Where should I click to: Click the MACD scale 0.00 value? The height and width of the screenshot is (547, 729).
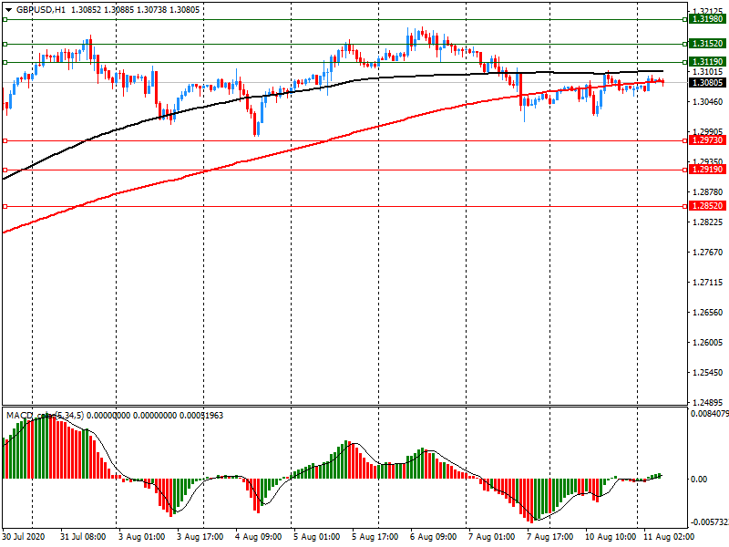(699, 480)
